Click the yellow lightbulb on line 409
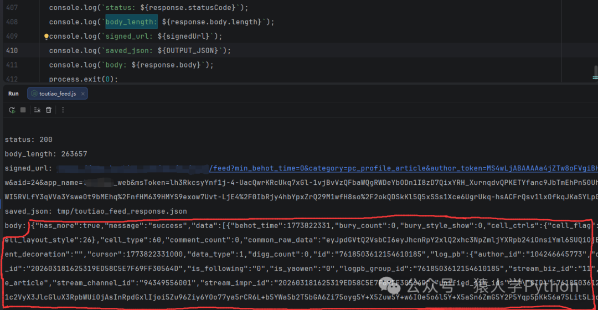The width and height of the screenshot is (598, 310). (x=46, y=37)
